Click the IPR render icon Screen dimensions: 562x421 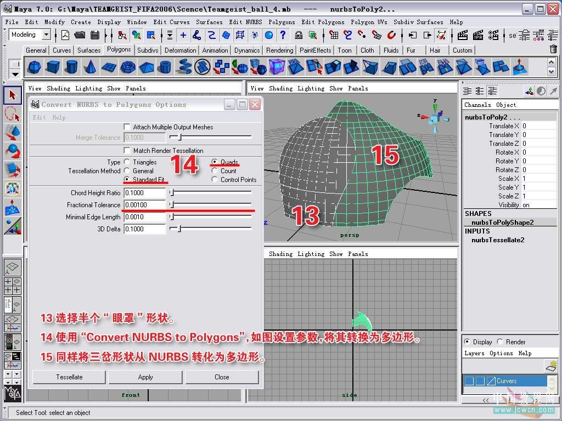click(x=478, y=35)
